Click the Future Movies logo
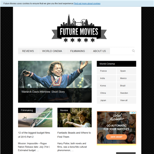 (x=79, y=28)
